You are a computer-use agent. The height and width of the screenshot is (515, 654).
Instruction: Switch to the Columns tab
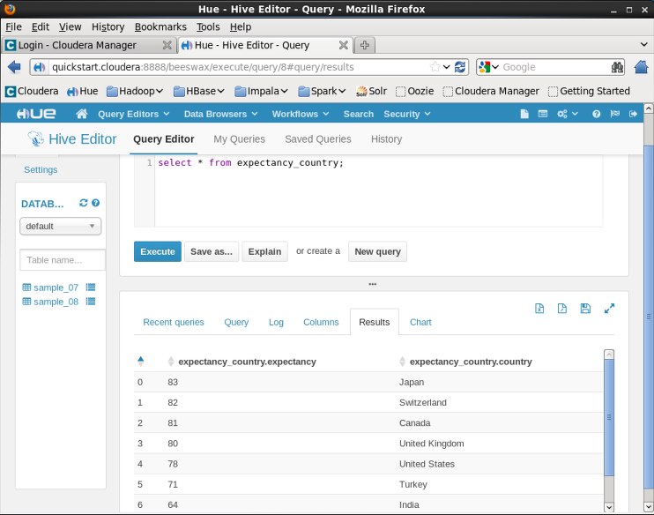321,322
